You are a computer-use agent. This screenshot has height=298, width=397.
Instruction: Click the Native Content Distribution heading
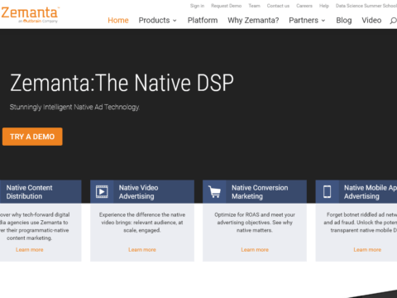pyautogui.click(x=29, y=192)
